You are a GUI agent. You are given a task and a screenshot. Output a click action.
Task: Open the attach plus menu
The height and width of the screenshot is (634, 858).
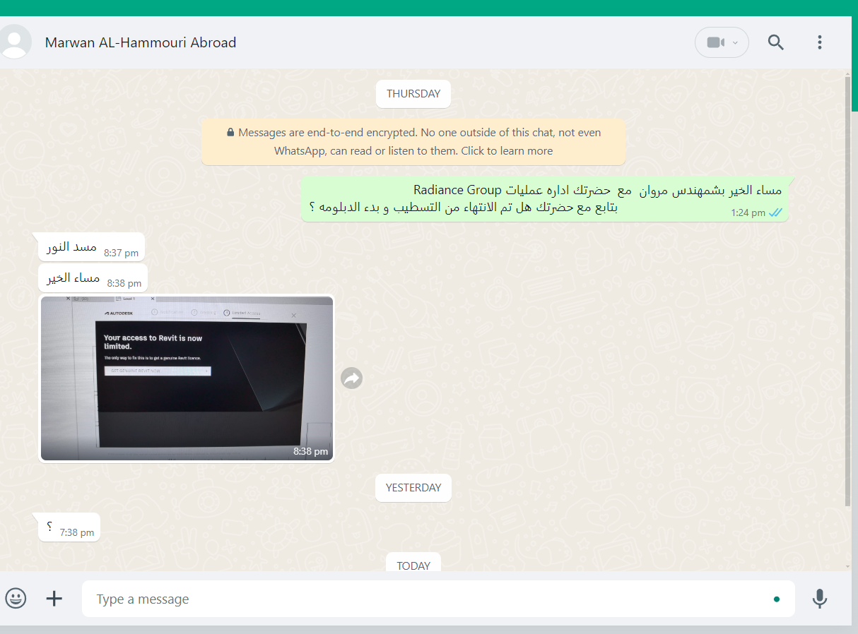point(54,599)
